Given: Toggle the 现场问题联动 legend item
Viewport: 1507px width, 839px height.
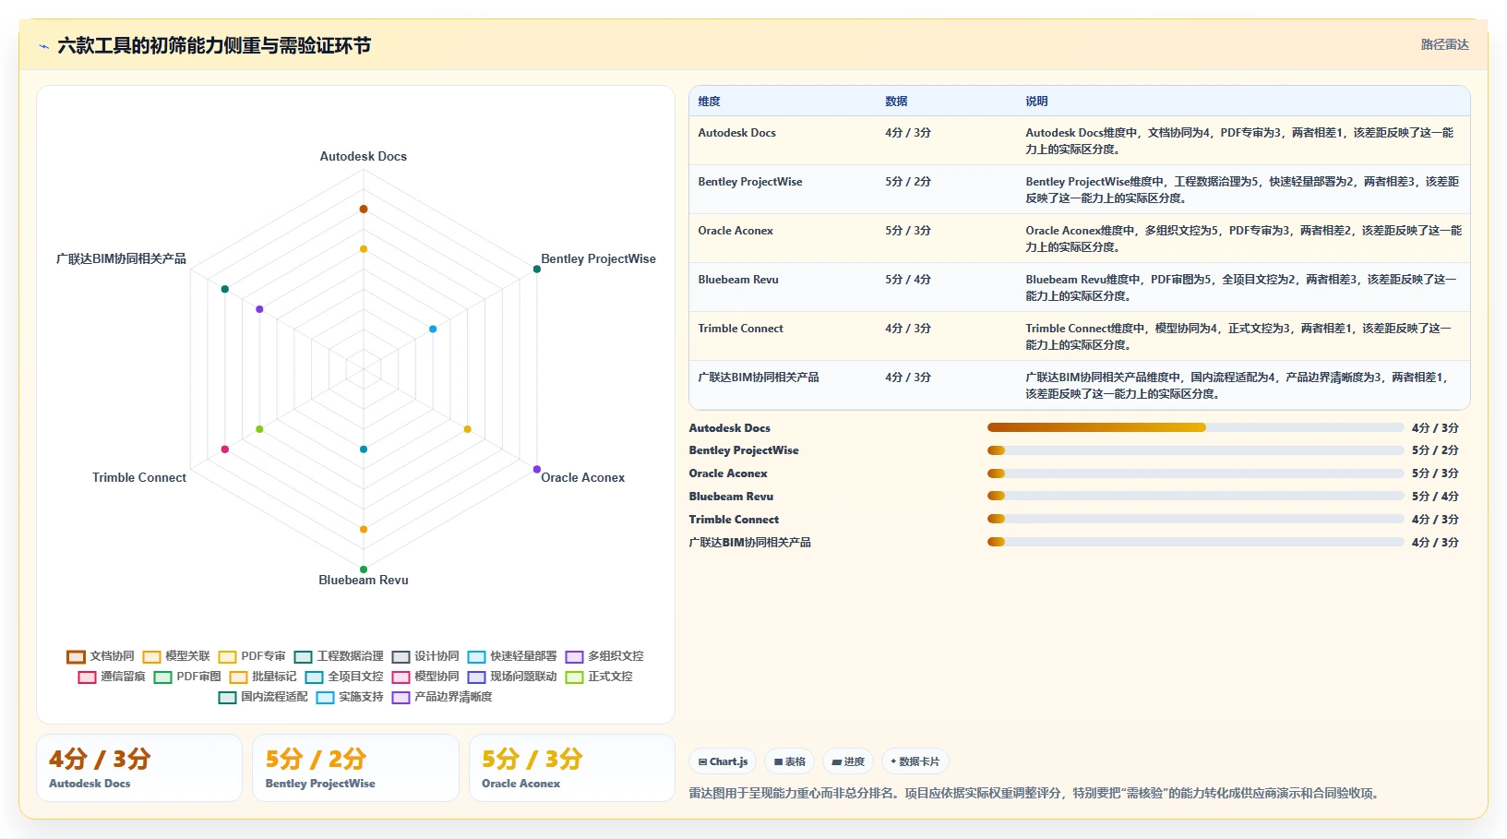Looking at the screenshot, I should click(512, 677).
